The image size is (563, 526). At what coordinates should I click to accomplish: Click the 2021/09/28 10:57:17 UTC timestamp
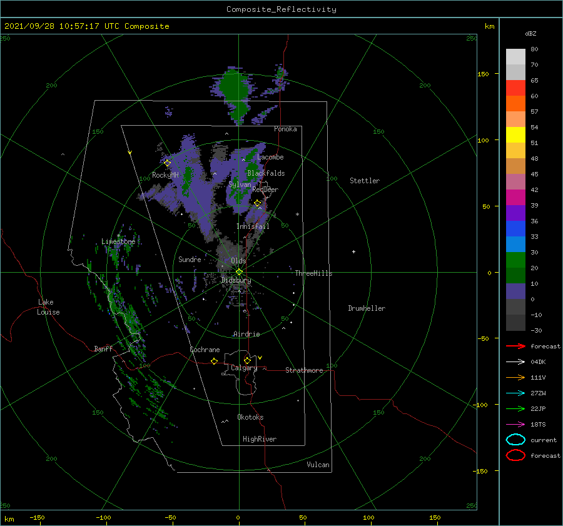point(86,26)
